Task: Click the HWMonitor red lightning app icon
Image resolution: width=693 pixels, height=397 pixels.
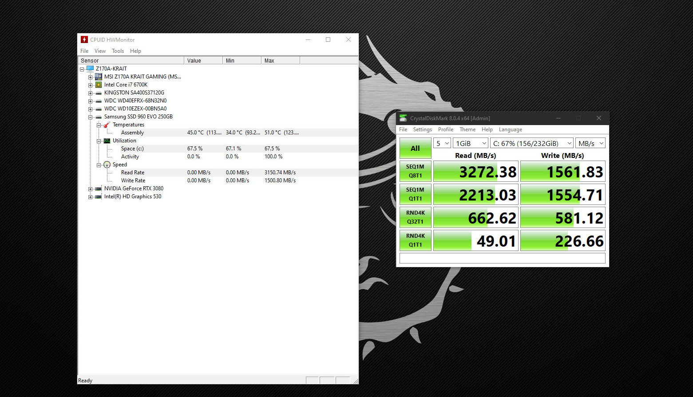Action: (x=84, y=39)
